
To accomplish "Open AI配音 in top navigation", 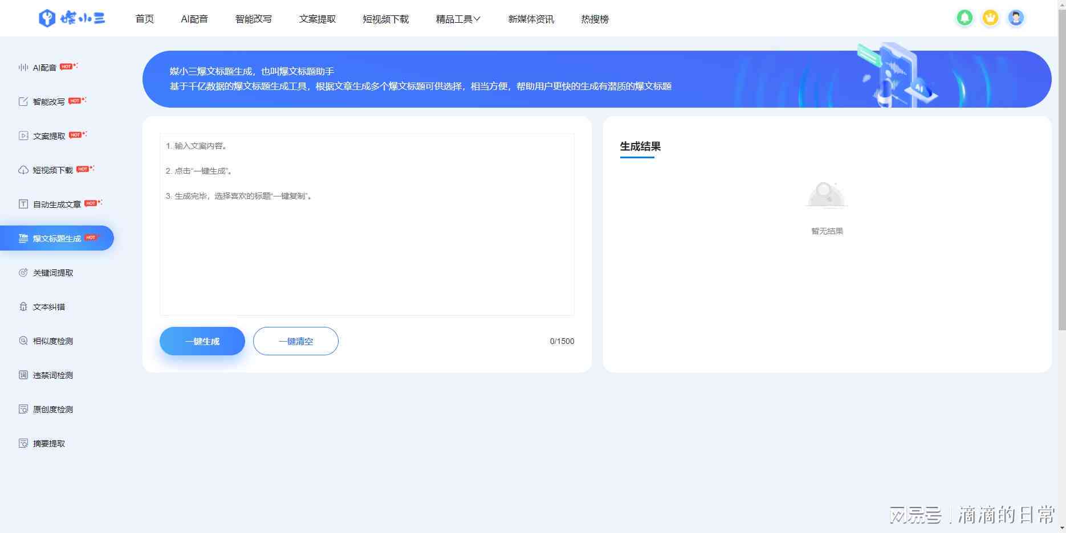I will pos(194,19).
